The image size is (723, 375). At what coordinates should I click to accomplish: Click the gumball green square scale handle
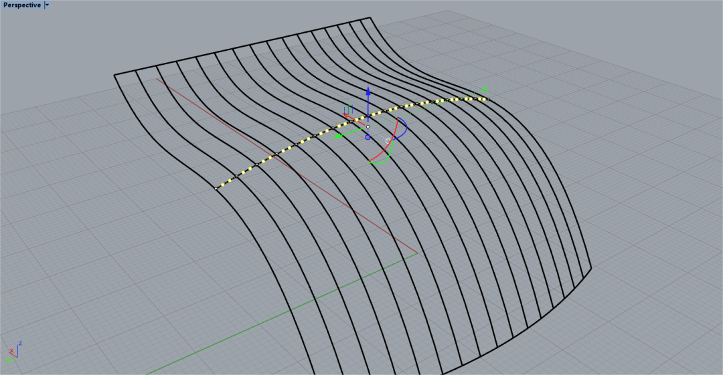(x=485, y=90)
